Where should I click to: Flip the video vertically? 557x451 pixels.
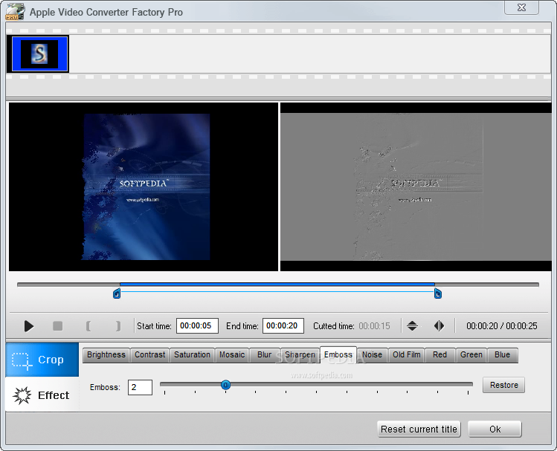[412, 325]
